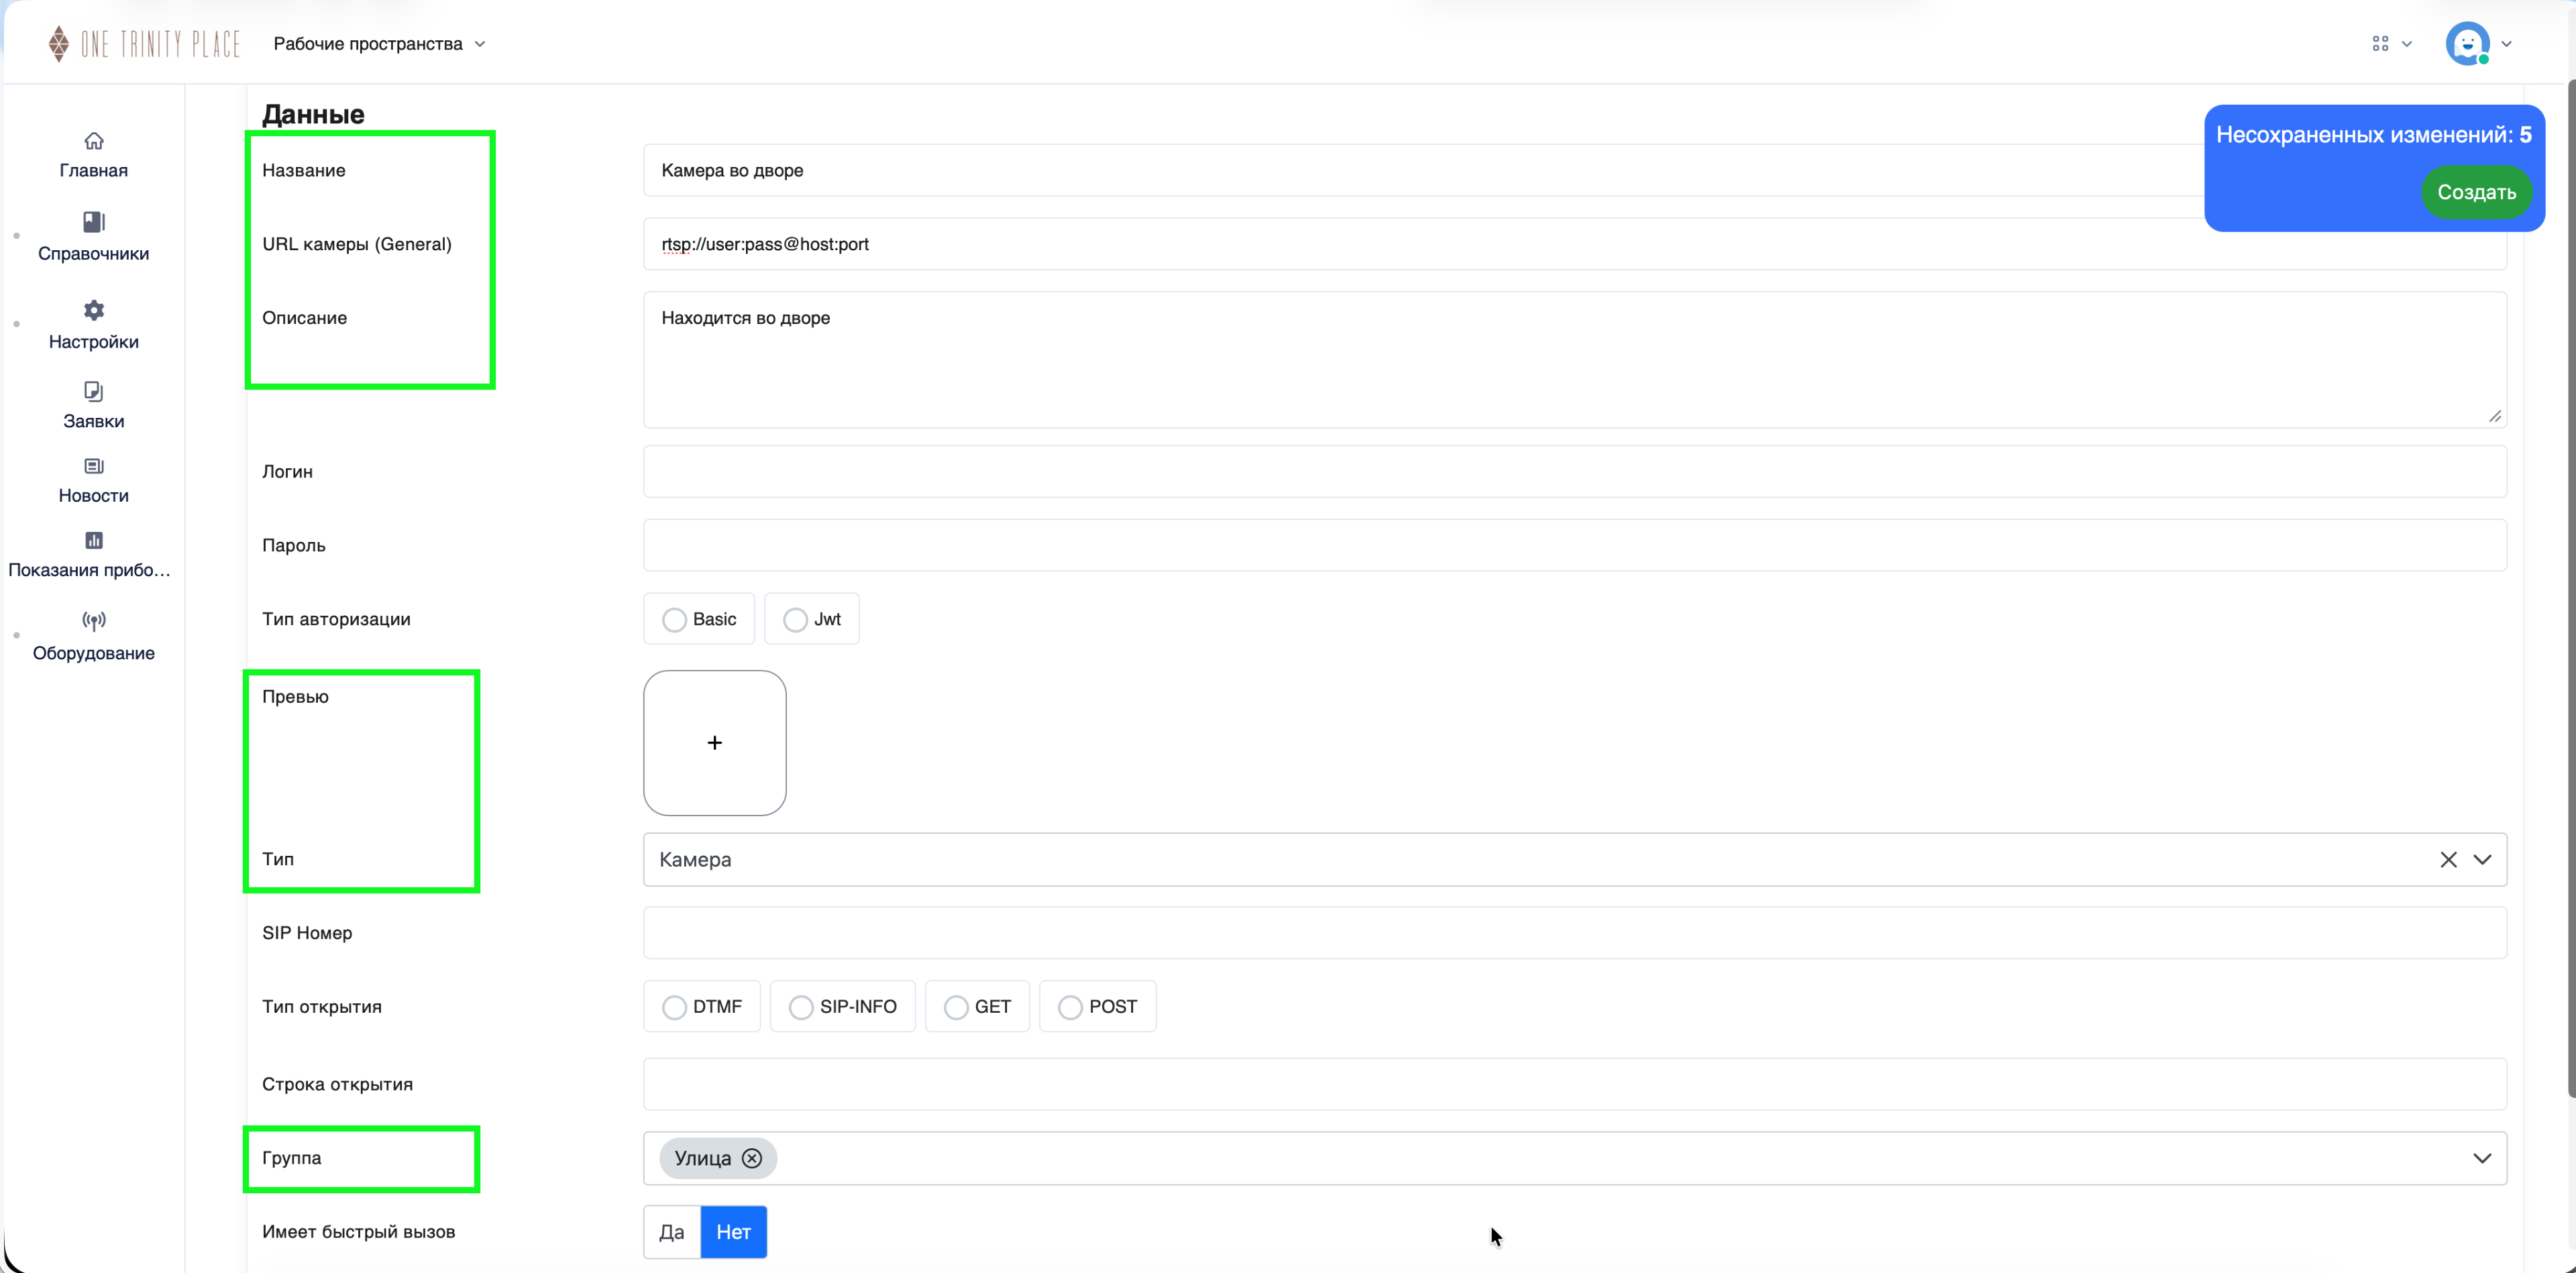2576x1273 pixels.
Task: Expand the Группа dropdown arrow
Action: 2482,1158
